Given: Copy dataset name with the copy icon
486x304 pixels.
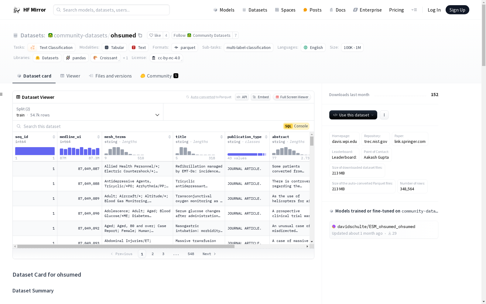Looking at the screenshot, I should coord(140,35).
